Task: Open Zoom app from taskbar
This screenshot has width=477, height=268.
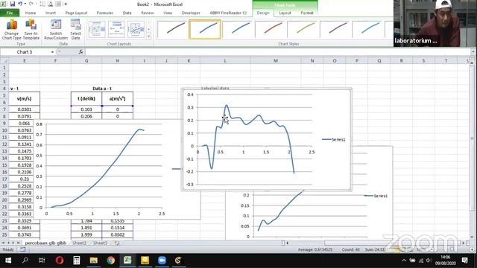Action: 162,261
